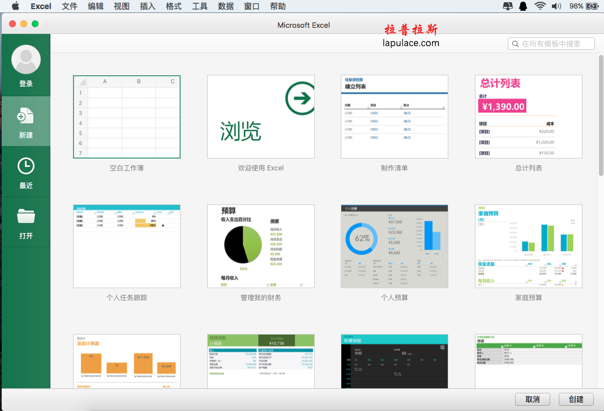
Task: Open the 数据 menu
Action: 226,6
